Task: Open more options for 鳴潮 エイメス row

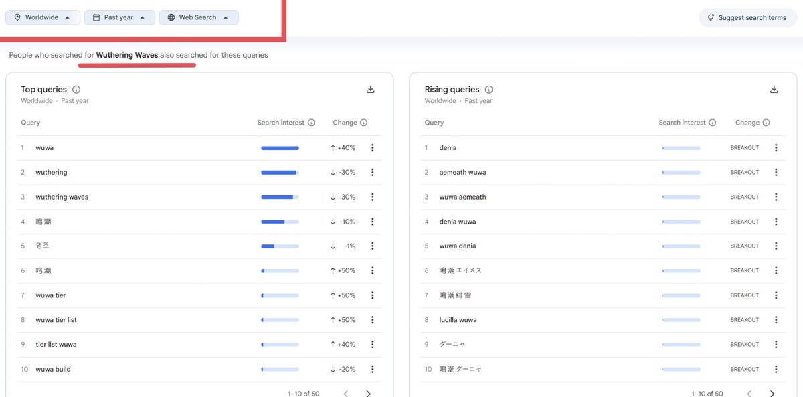Action: click(776, 271)
